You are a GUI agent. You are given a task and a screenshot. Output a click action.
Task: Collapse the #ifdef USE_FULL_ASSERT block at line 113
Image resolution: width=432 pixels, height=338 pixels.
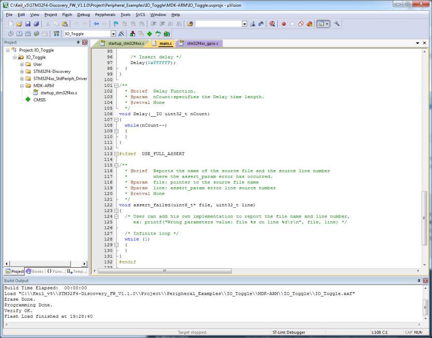116,154
